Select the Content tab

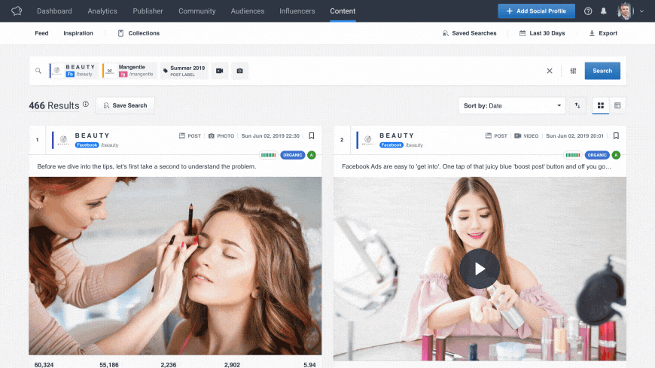pos(343,11)
